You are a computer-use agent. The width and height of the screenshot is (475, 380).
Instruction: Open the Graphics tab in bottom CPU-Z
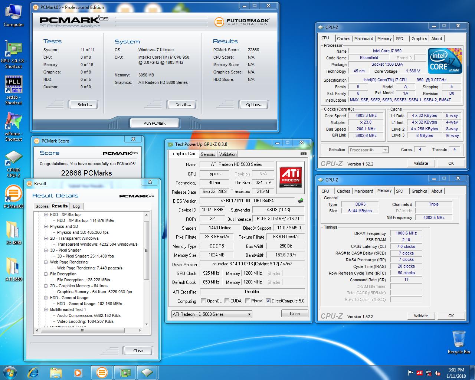click(x=419, y=191)
